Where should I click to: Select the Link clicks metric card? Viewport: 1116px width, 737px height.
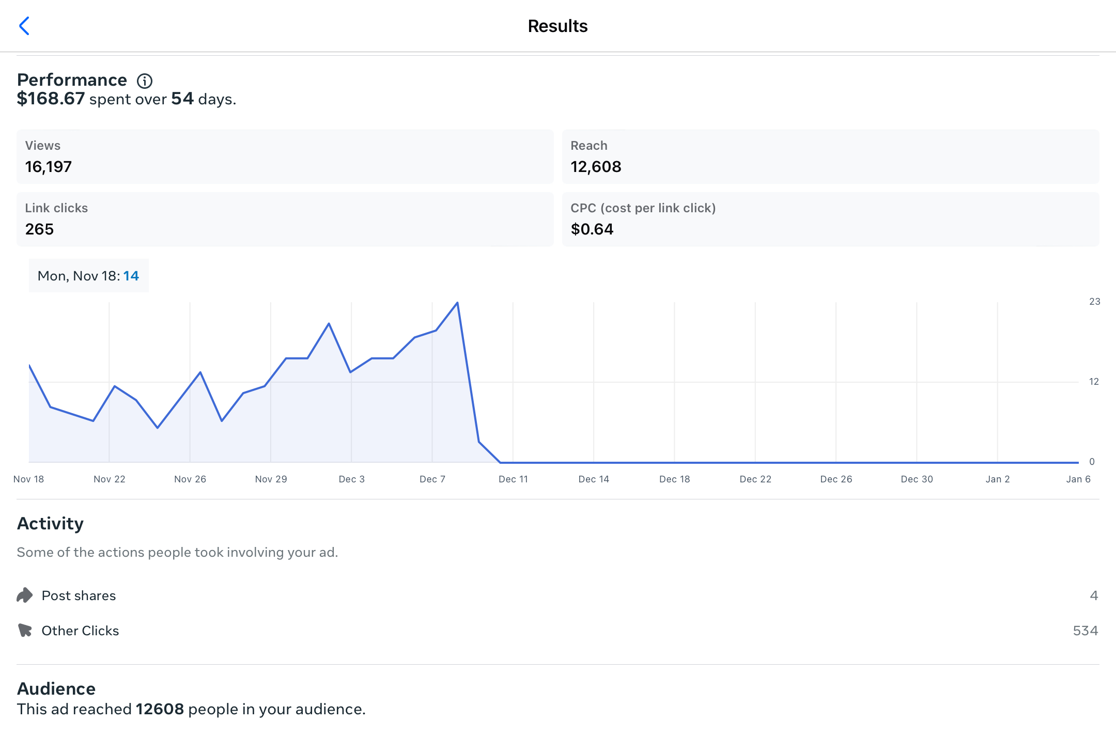[285, 219]
